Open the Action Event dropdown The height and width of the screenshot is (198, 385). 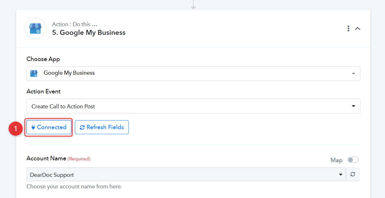[x=193, y=106]
